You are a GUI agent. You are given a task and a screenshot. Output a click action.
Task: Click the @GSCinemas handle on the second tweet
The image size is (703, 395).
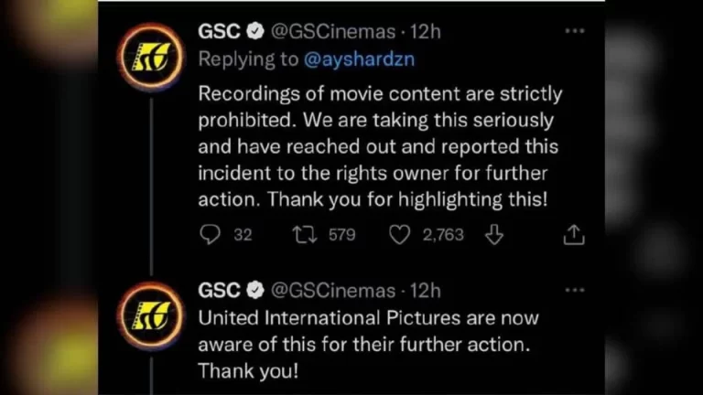tap(331, 291)
